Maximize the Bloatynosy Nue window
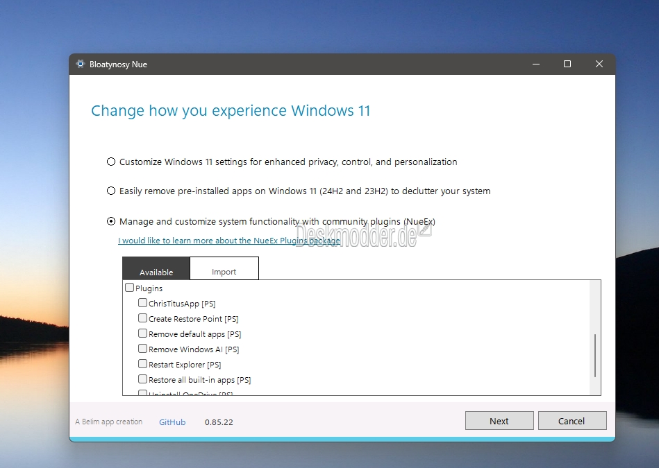Screen dimensions: 659x468 pos(567,64)
